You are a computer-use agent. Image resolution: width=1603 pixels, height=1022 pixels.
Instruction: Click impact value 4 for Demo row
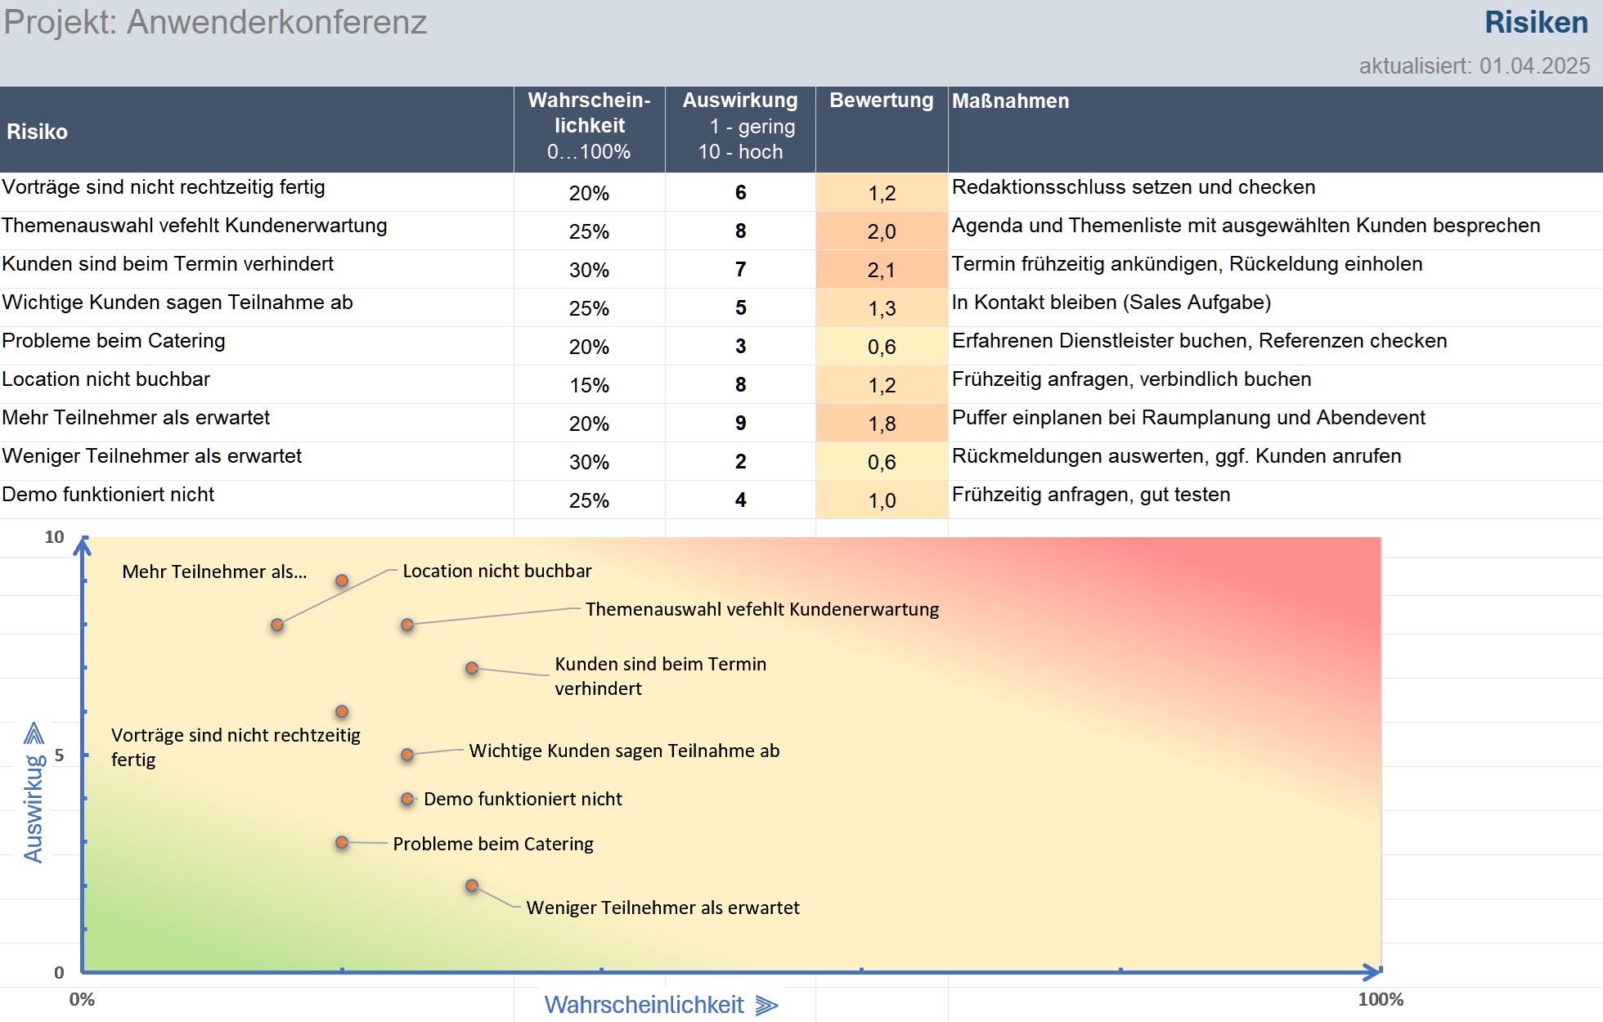(x=740, y=500)
